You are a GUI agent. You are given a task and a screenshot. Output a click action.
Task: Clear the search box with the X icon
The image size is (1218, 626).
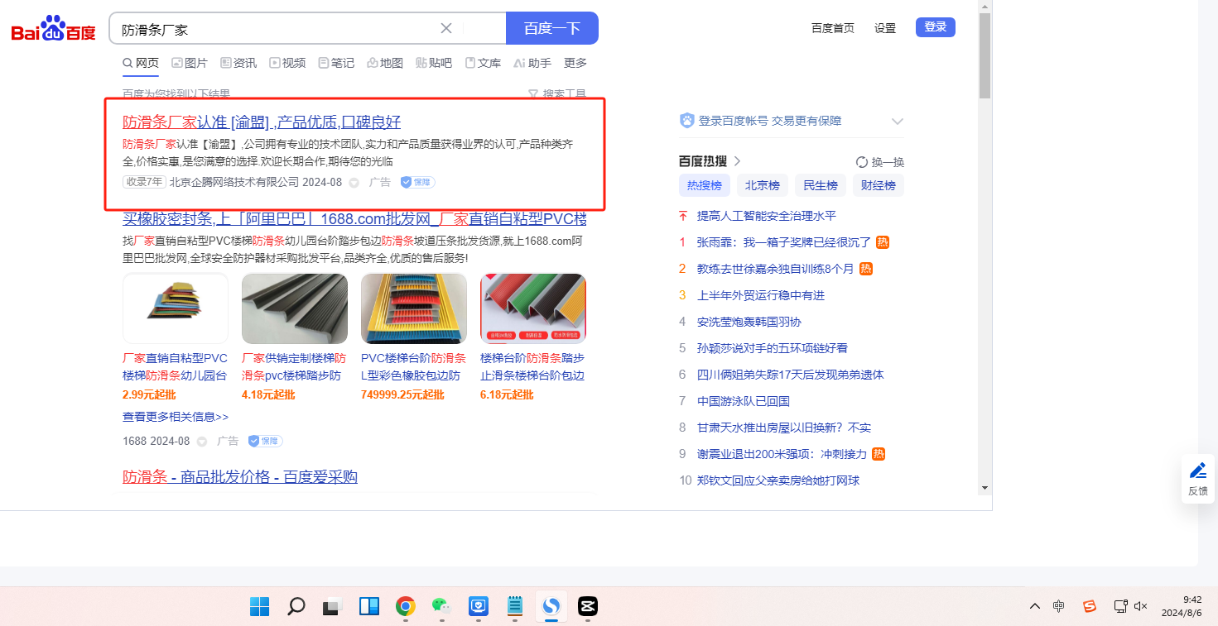pyautogui.click(x=446, y=28)
